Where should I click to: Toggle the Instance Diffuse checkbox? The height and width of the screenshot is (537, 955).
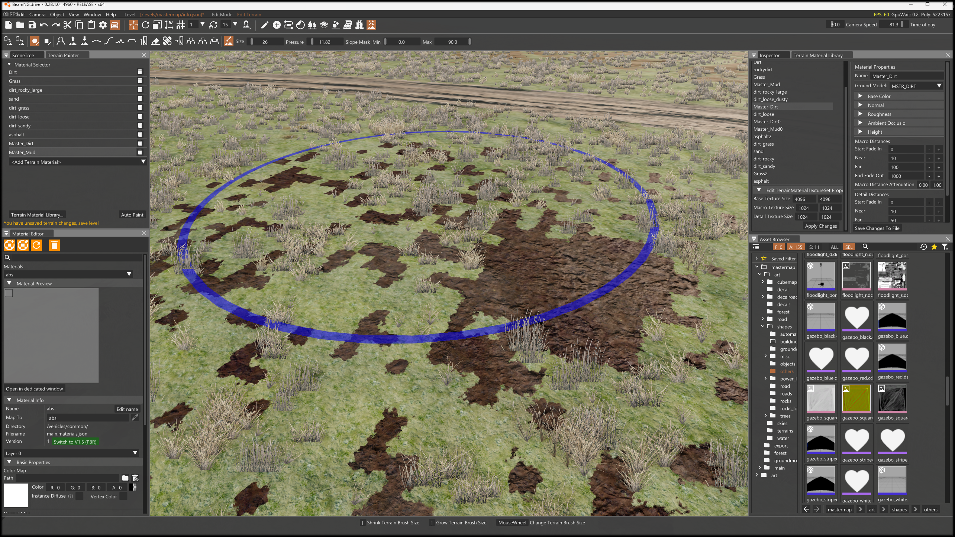pyautogui.click(x=80, y=497)
